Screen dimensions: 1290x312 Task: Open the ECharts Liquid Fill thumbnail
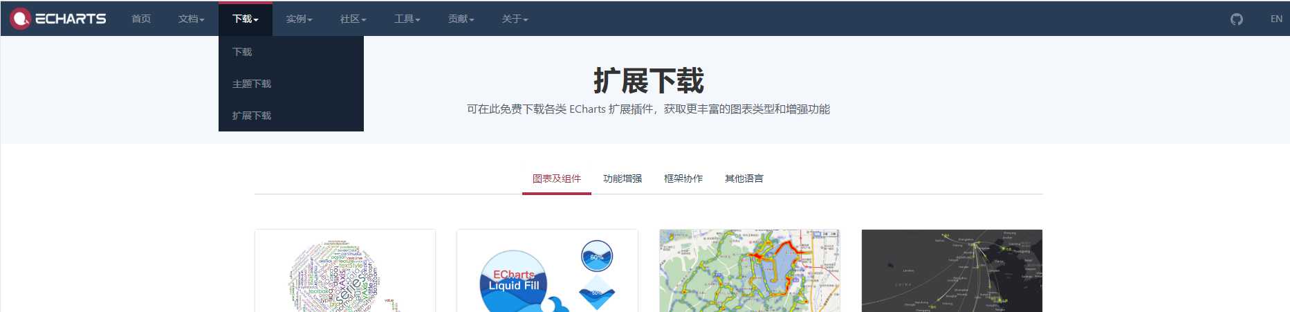point(547,270)
